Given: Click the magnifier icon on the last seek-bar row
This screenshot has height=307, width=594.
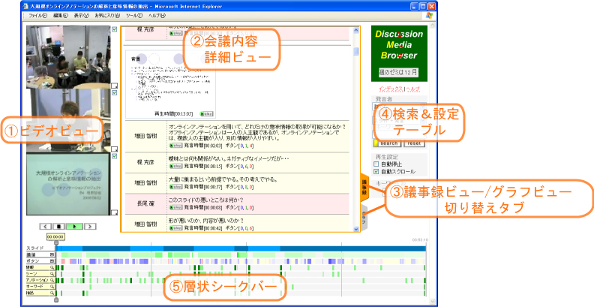Looking at the screenshot, I should click(52, 293).
